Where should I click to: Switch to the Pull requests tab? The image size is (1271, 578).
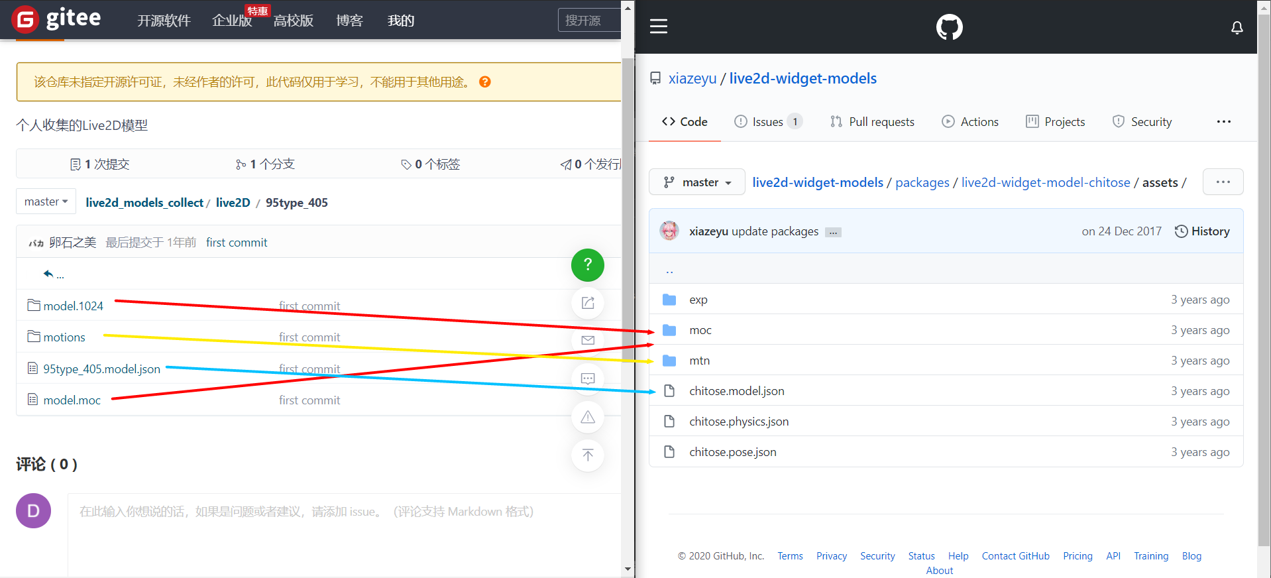tap(872, 121)
